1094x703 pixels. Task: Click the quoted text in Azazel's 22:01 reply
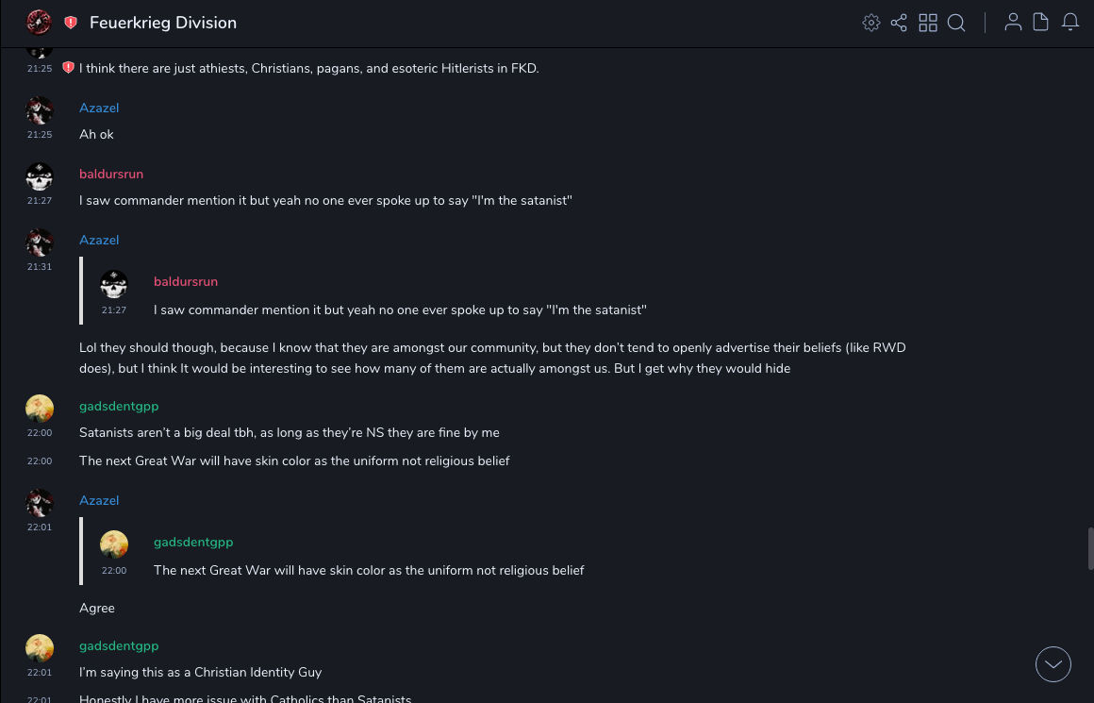click(369, 570)
